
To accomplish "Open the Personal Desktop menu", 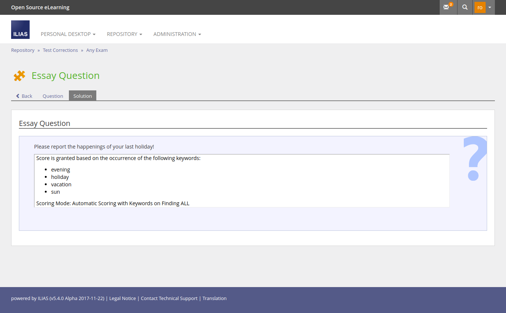I will tap(68, 34).
